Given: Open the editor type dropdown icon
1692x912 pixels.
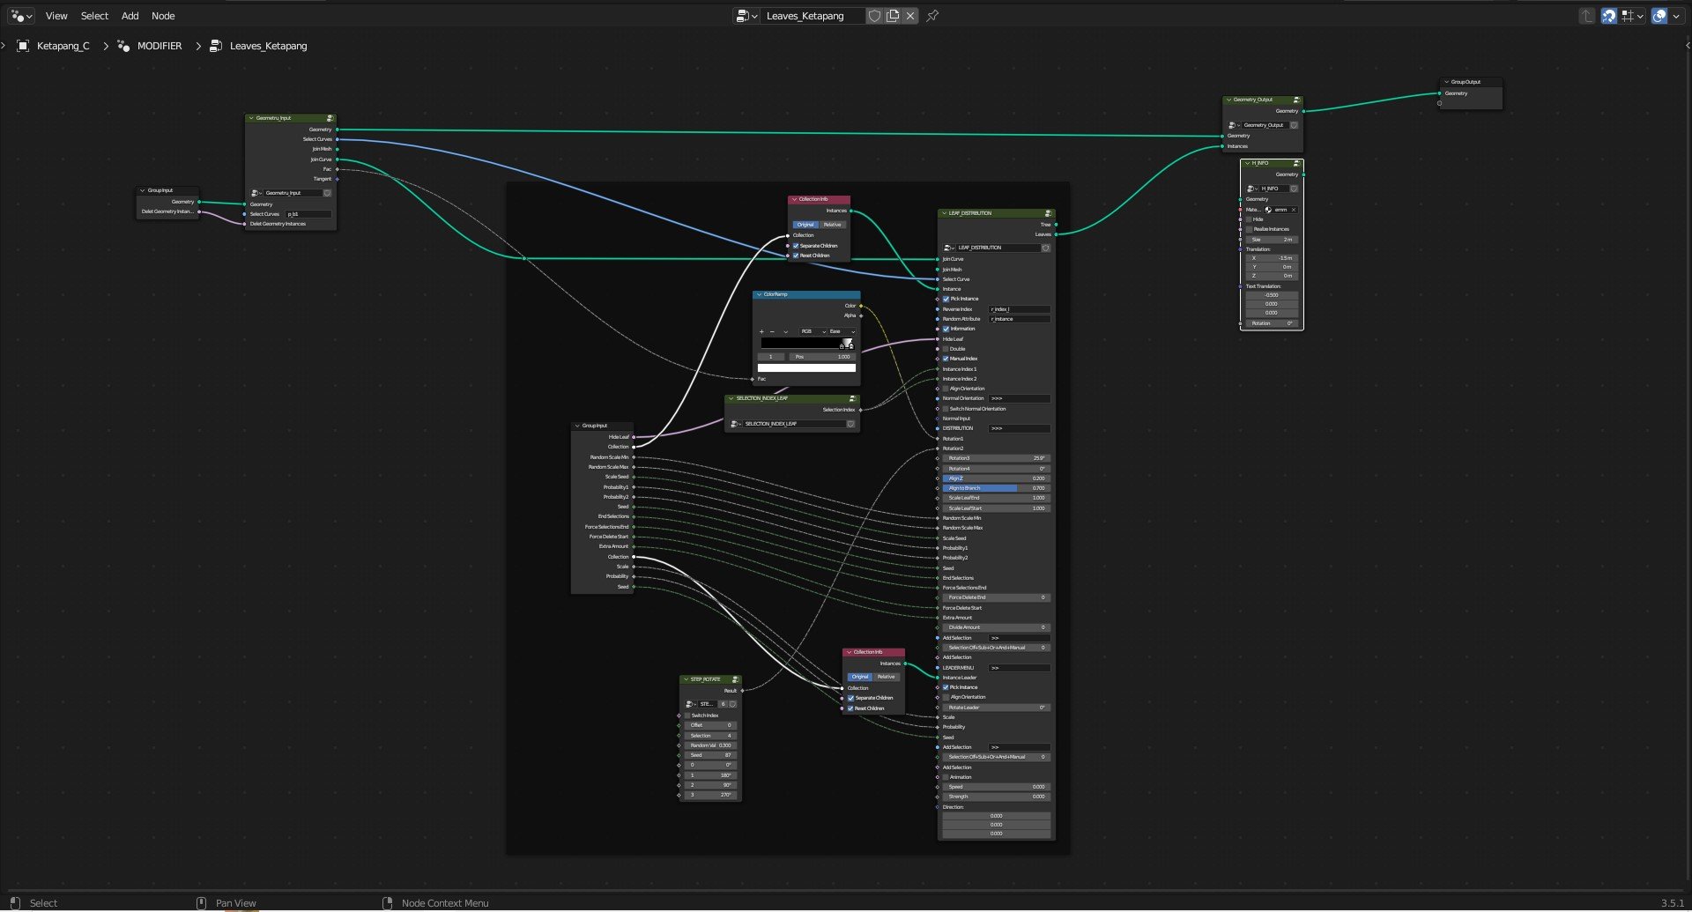Looking at the screenshot, I should [22, 16].
